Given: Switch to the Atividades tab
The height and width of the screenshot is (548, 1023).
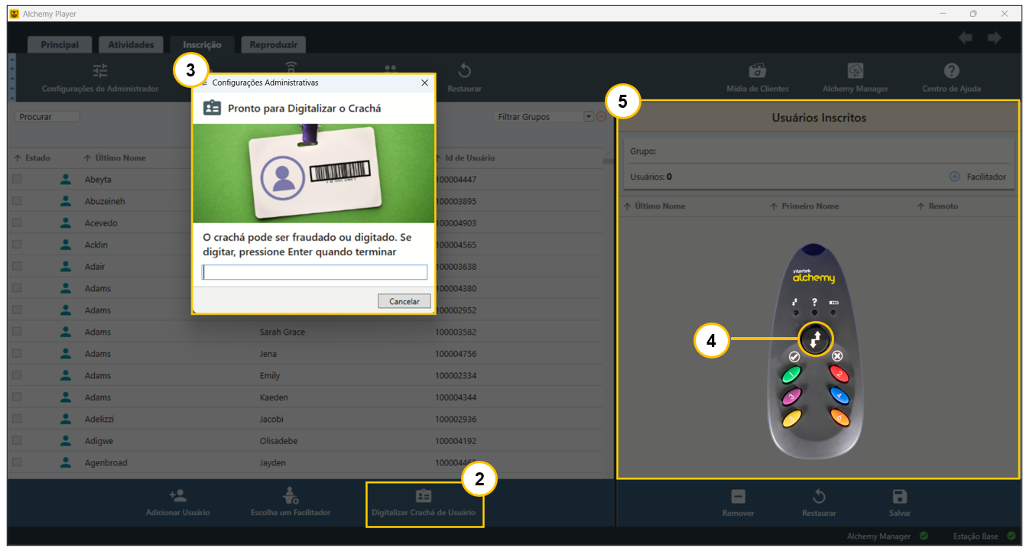Looking at the screenshot, I should 131,45.
